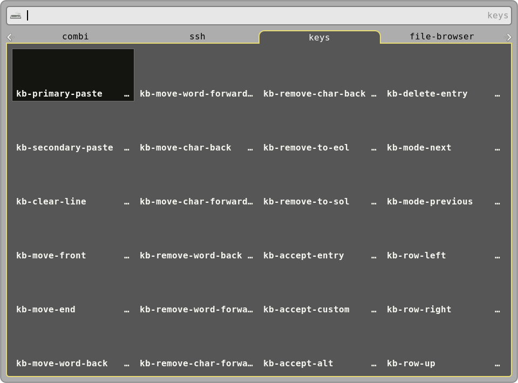Select the kb-move-word-forward entry
This screenshot has width=518, height=383.
196,75
